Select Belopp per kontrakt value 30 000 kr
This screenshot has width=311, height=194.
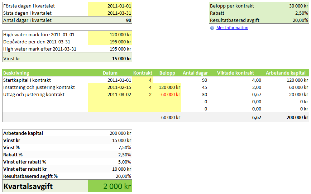click(x=298, y=6)
